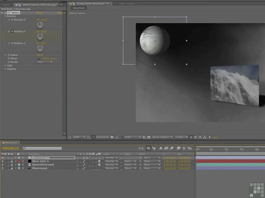The image size is (265, 198).
Task: Toggle the Rotation Y stopwatch keyframe icon
Action: tap(12, 31)
